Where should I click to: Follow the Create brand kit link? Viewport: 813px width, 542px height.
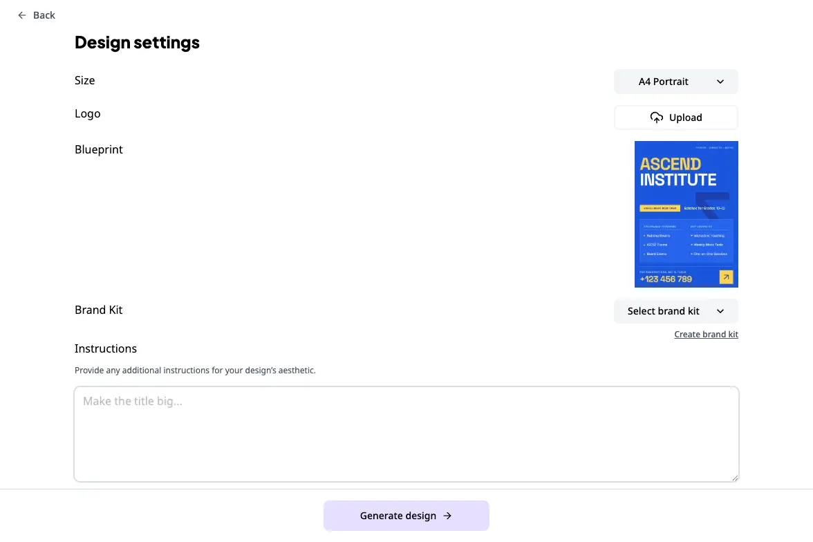[x=706, y=335]
